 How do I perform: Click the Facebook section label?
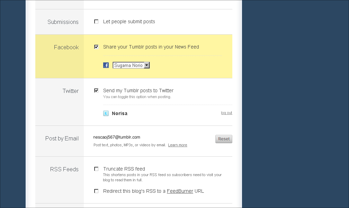(x=66, y=47)
